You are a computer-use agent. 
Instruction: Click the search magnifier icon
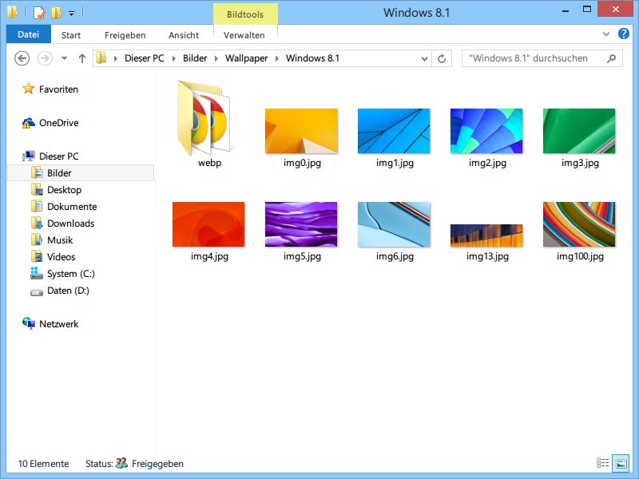coord(611,58)
